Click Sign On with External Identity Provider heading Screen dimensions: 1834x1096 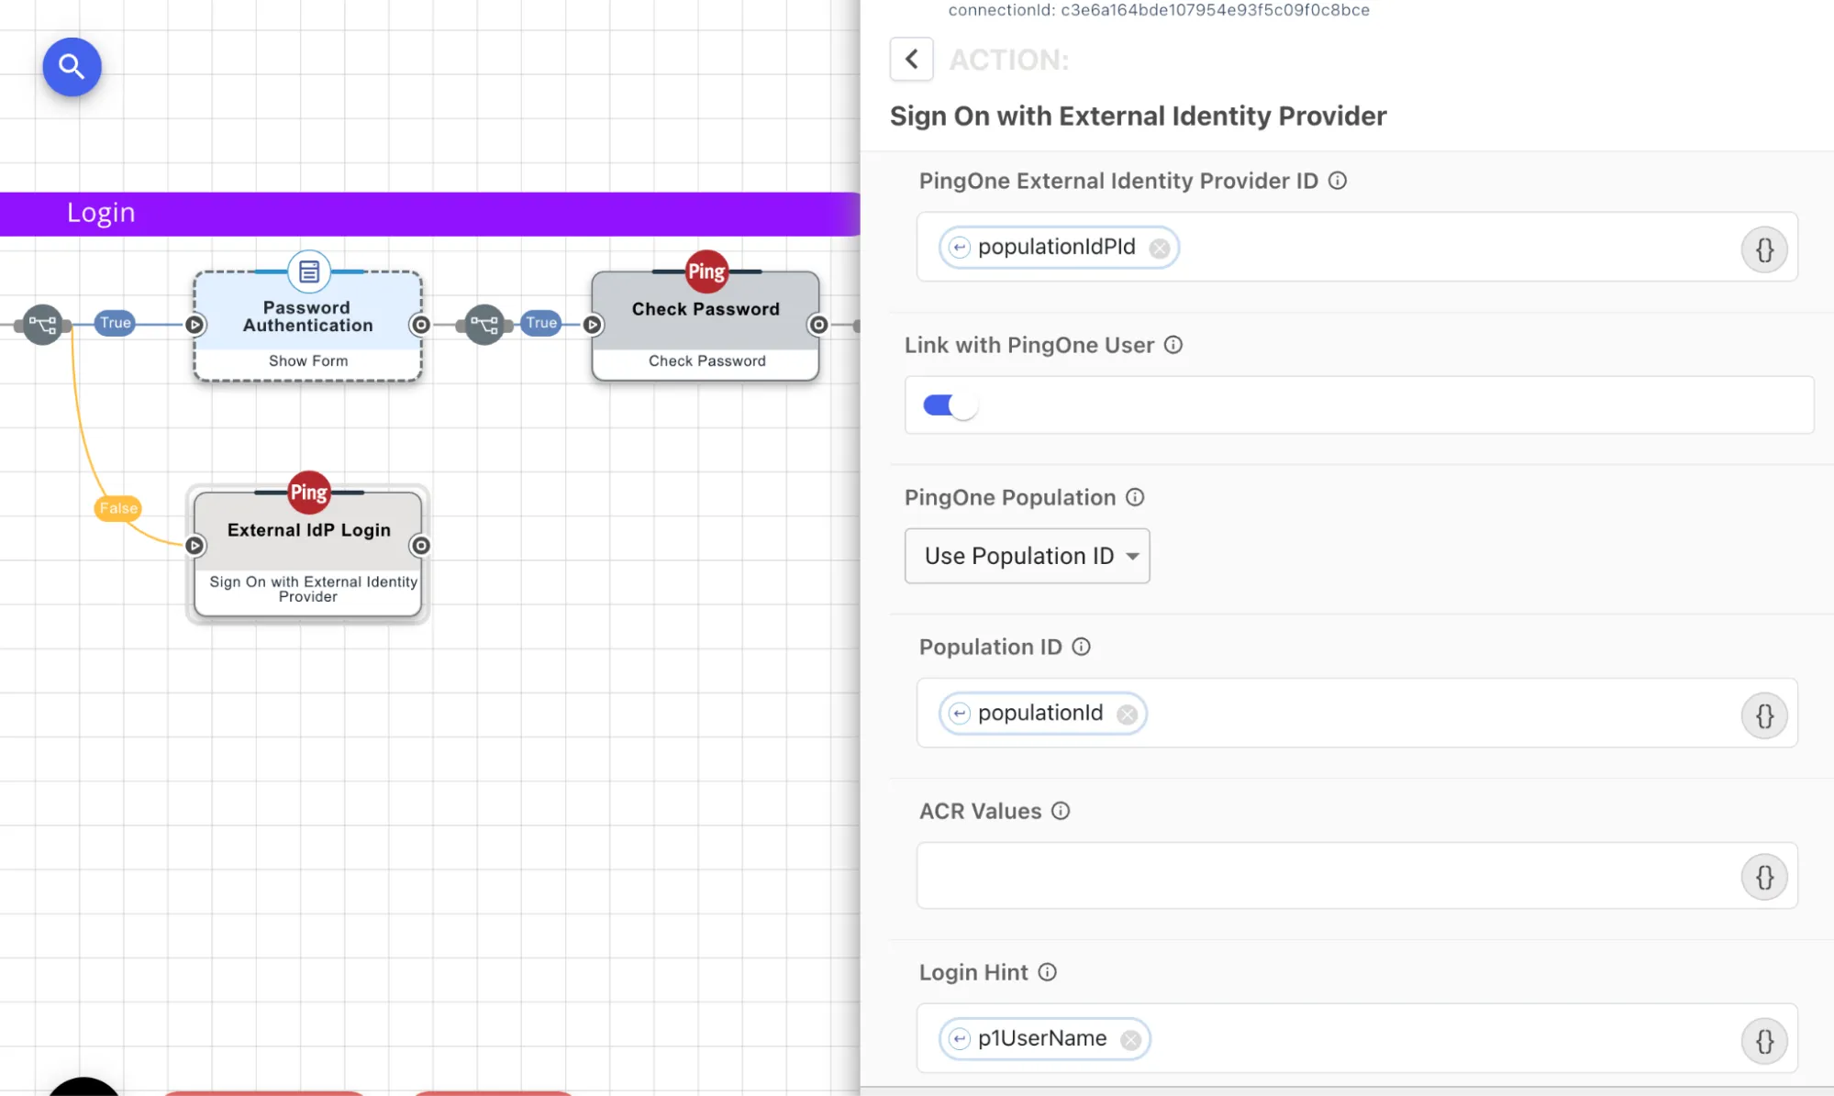(1138, 116)
